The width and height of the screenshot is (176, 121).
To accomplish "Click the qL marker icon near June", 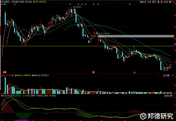I will click(134, 73).
